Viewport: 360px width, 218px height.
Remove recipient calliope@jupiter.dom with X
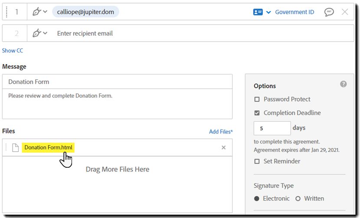point(345,12)
